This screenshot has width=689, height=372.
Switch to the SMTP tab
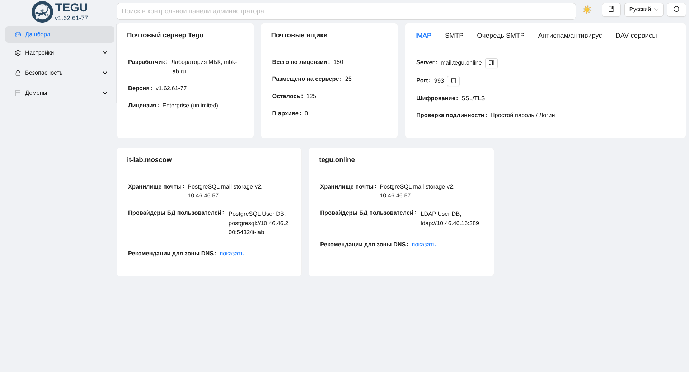454,36
